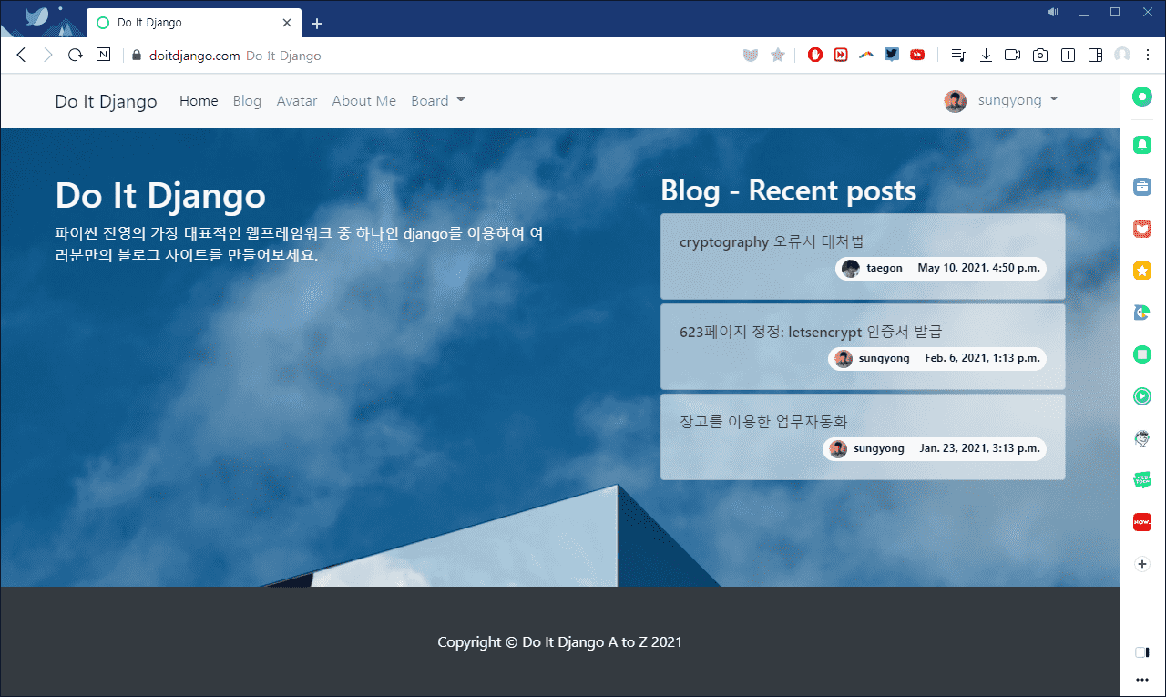Open the About Me nav item
This screenshot has width=1166, height=697.
(364, 101)
